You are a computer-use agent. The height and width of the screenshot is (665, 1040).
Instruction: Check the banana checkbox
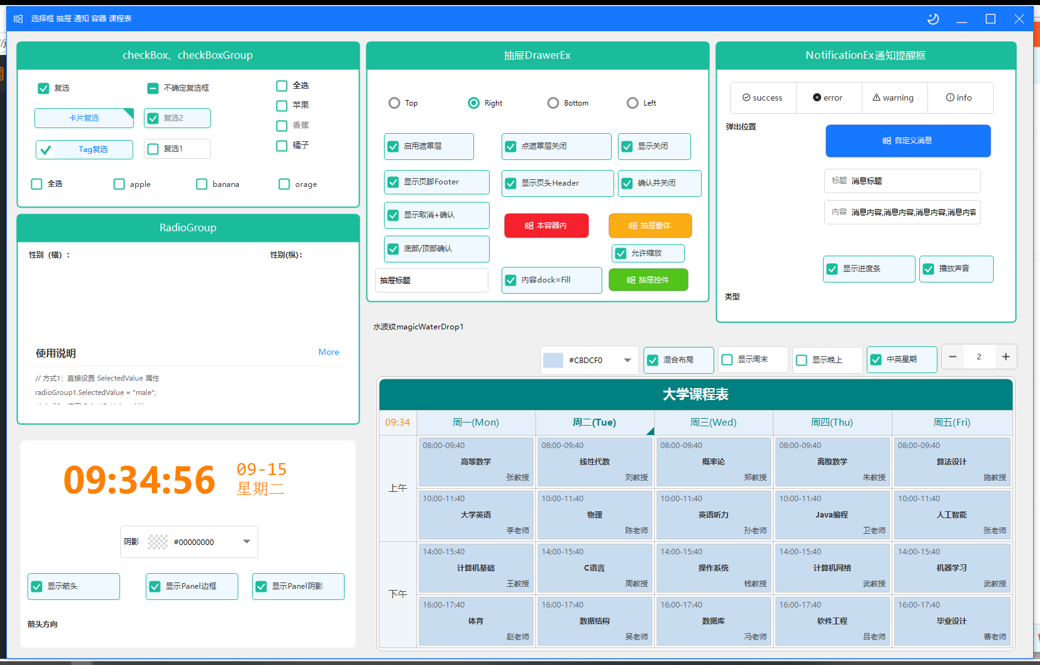click(x=201, y=184)
